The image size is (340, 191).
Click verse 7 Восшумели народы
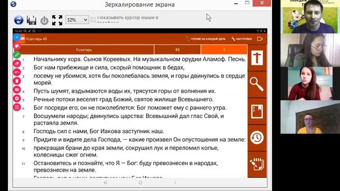point(129,119)
